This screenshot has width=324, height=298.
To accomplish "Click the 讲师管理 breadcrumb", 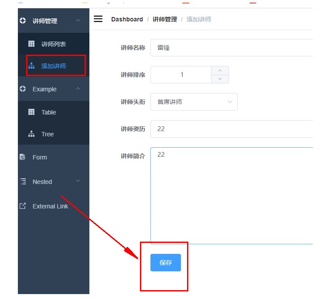I will (x=165, y=19).
